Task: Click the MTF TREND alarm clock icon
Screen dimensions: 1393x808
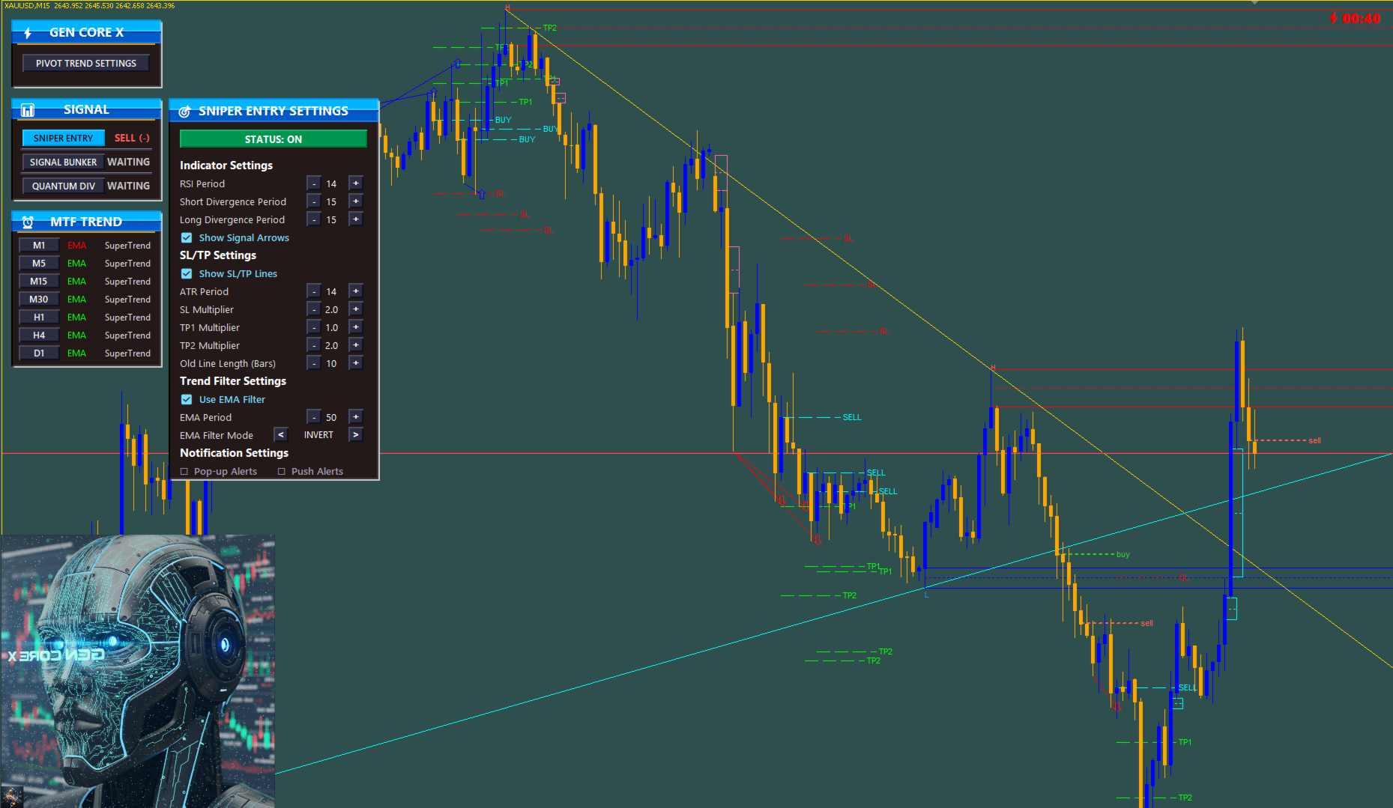Action: [28, 222]
